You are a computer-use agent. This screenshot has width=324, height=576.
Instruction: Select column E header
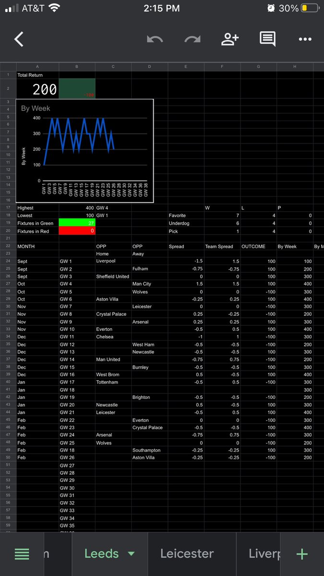[186, 67]
